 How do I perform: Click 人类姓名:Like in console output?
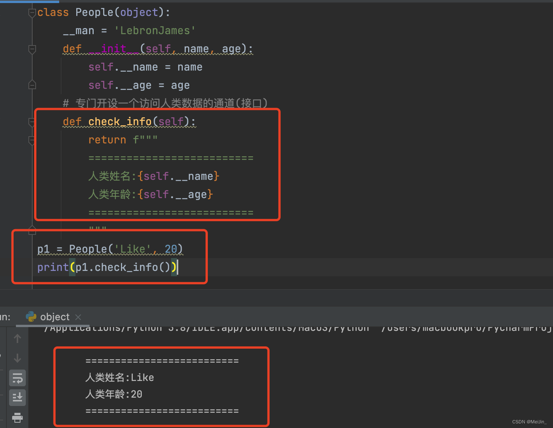pyautogui.click(x=120, y=378)
